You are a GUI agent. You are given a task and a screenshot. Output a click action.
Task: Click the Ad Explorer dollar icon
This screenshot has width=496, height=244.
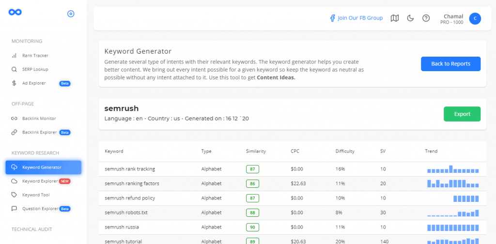(14, 83)
